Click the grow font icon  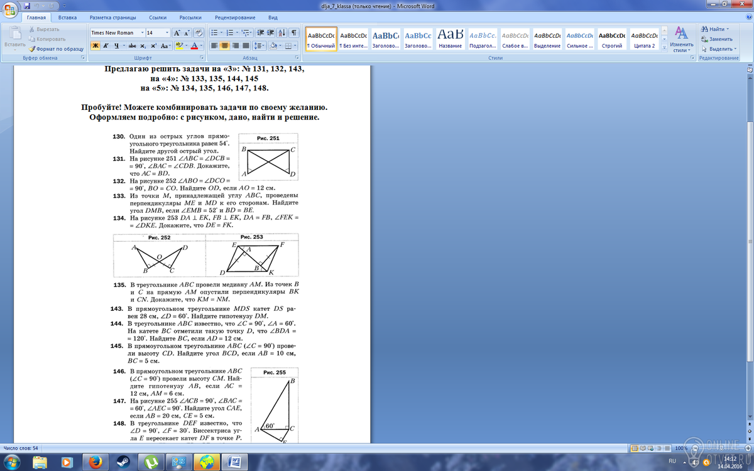tap(177, 32)
